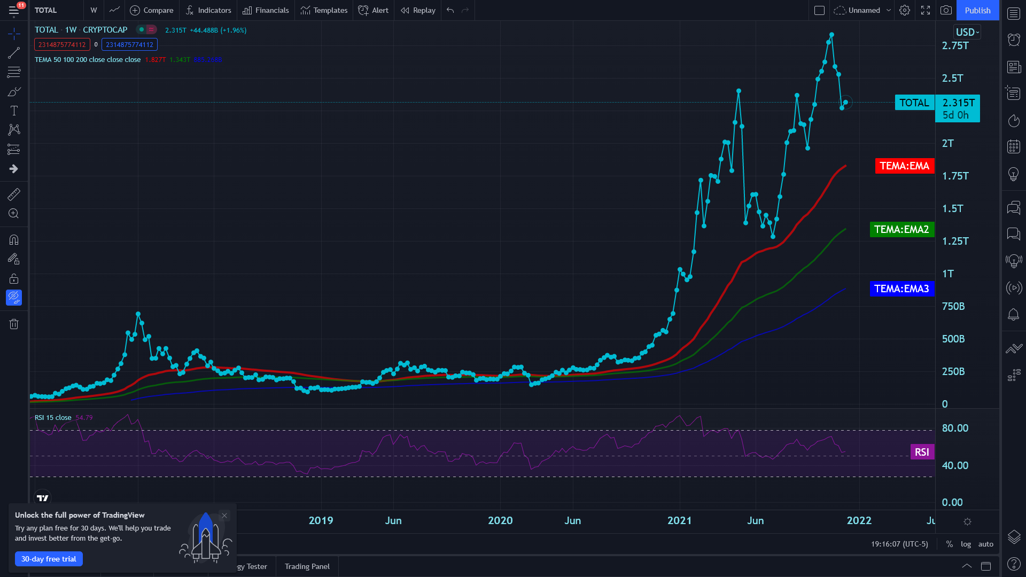Click the trash remove-drawings icon
This screenshot has height=577, width=1026.
(14, 324)
